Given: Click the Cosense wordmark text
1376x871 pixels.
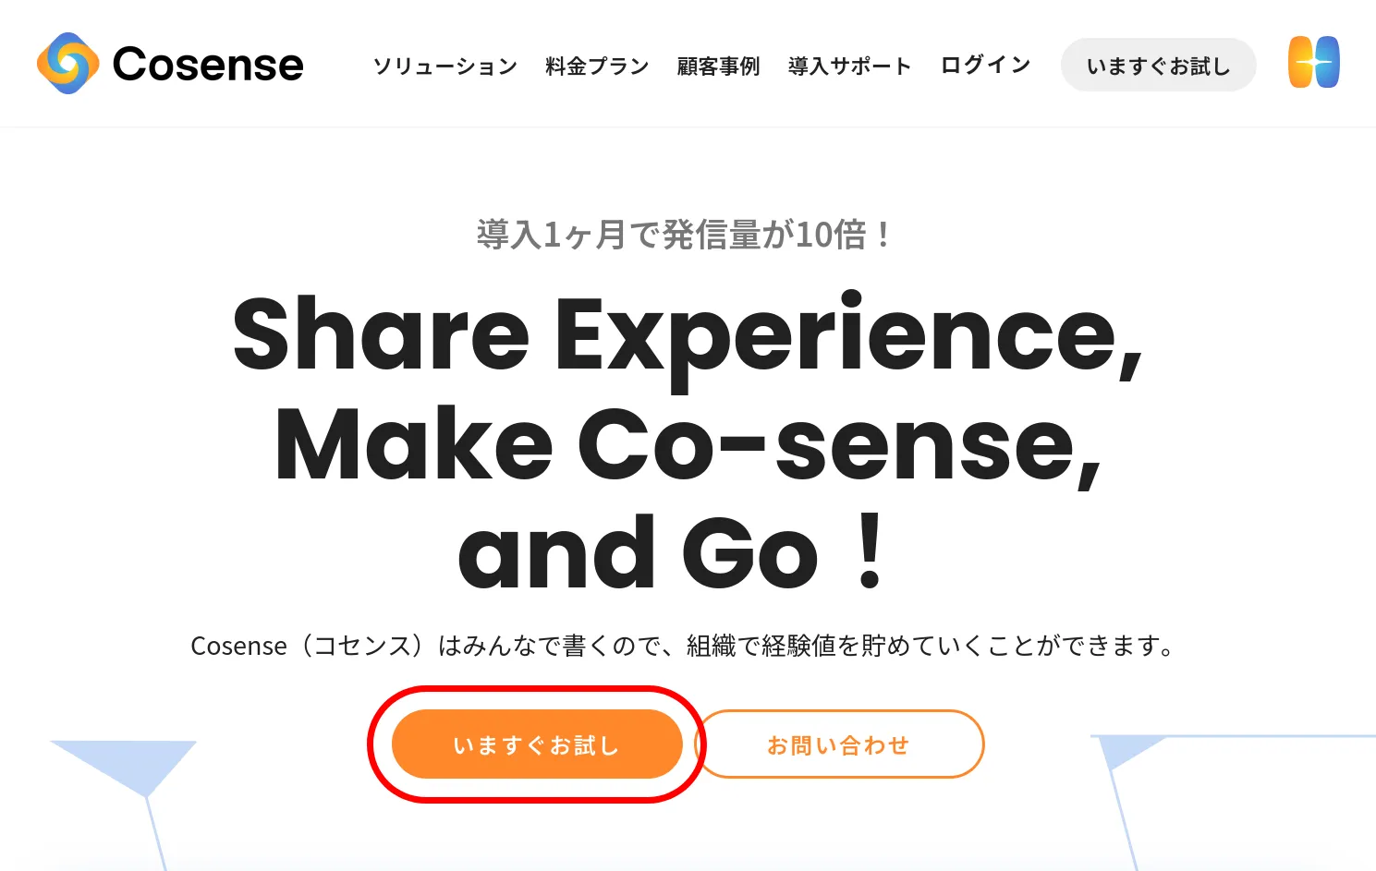Looking at the screenshot, I should [x=208, y=65].
